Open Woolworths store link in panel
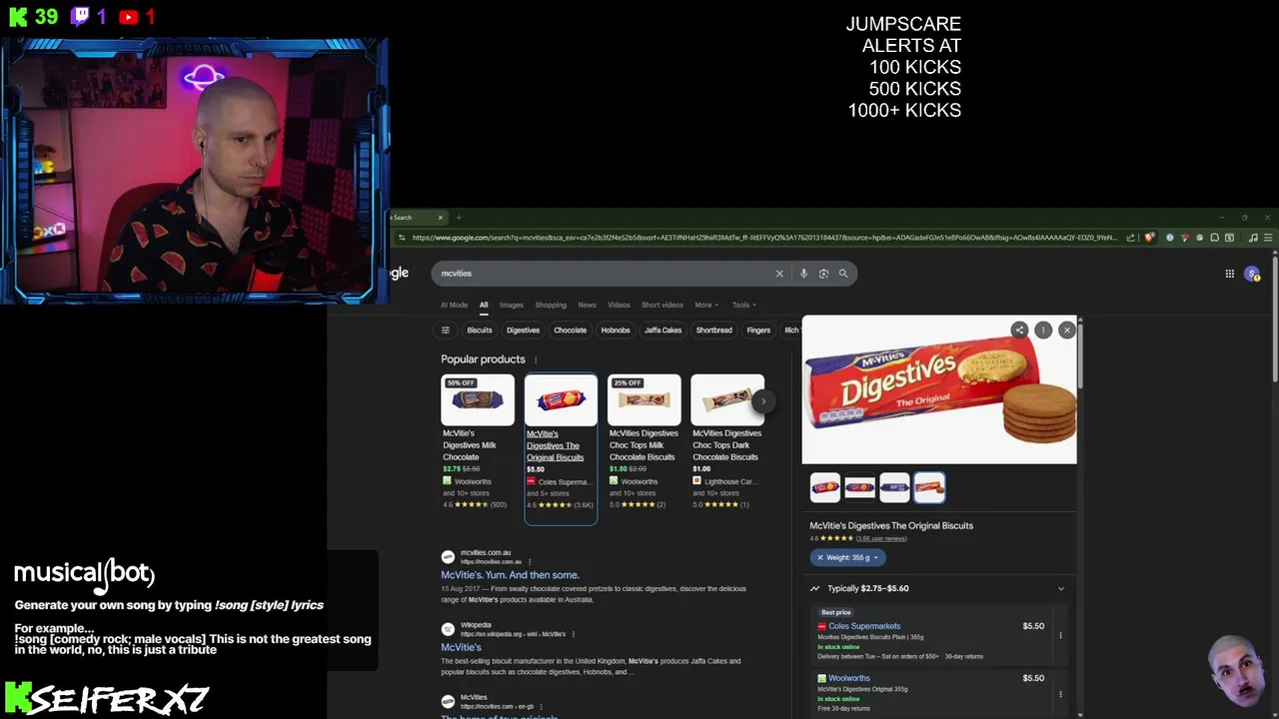 (x=849, y=678)
